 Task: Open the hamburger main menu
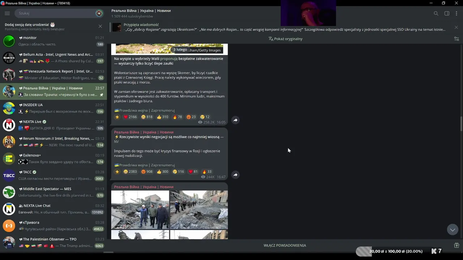(7, 13)
